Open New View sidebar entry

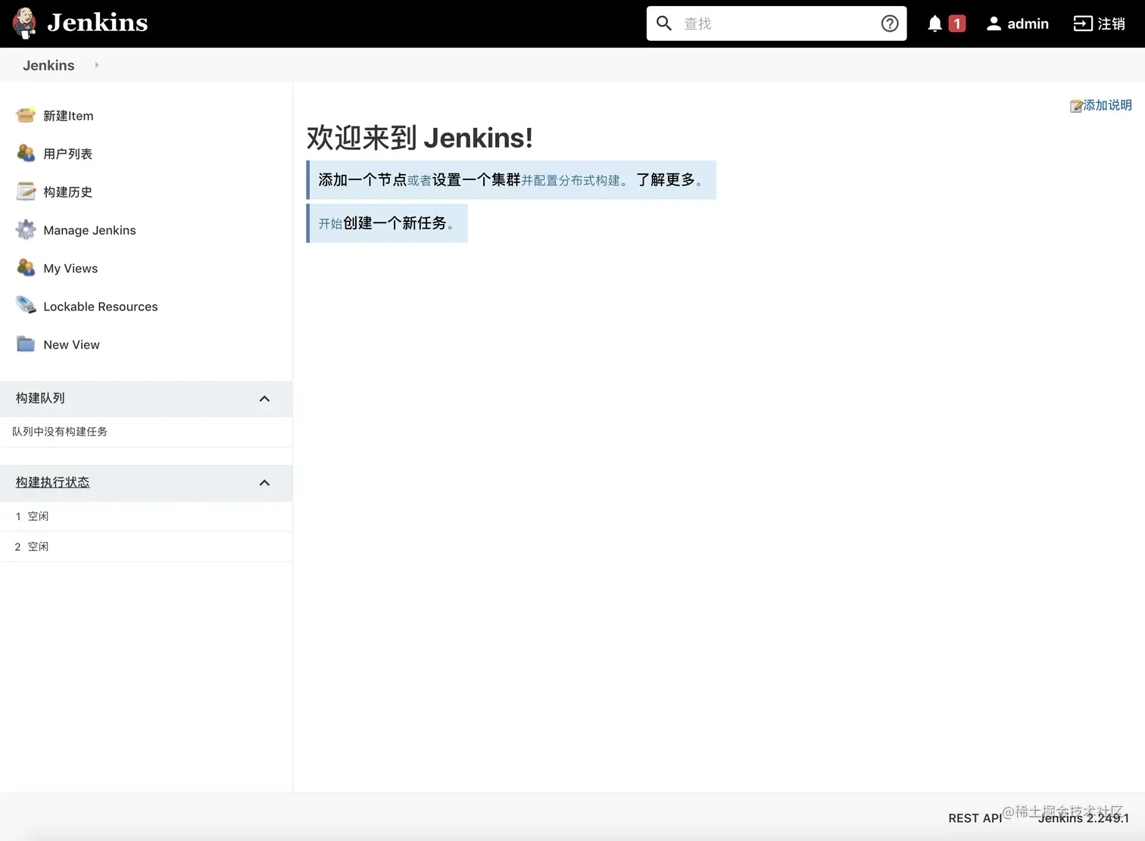(71, 344)
